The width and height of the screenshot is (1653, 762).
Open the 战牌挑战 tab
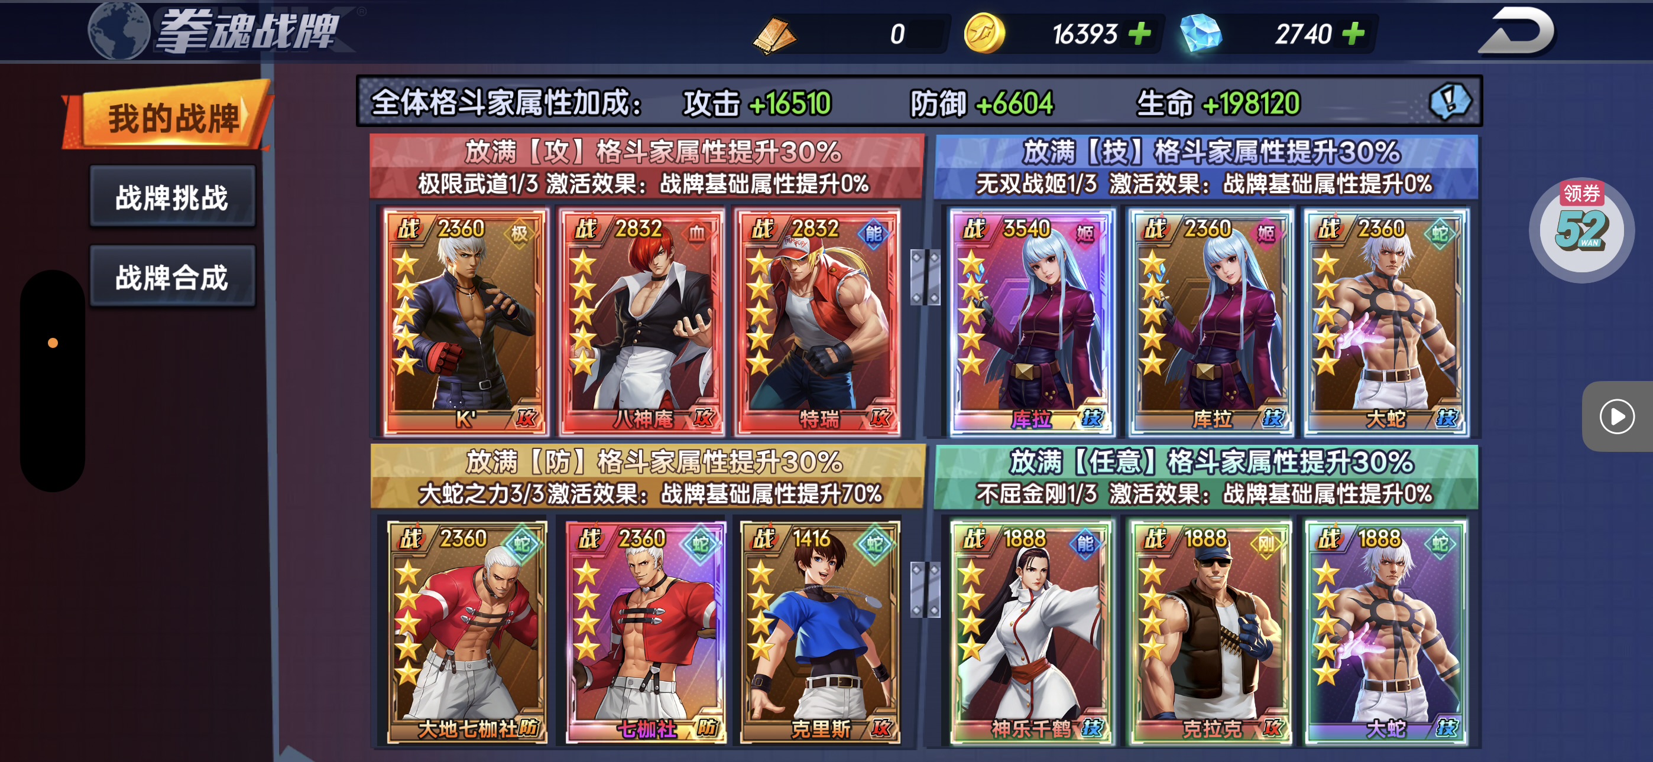(x=172, y=197)
